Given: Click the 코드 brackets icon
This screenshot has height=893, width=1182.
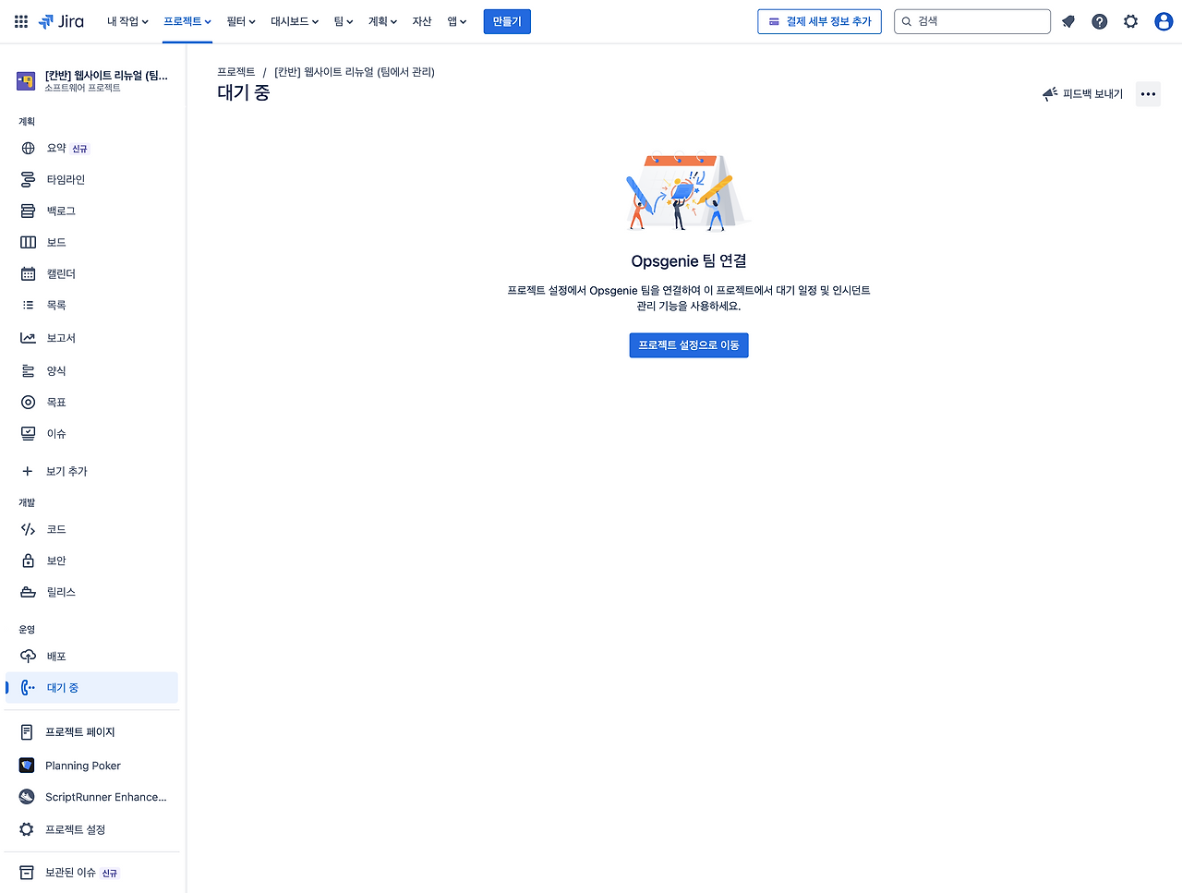Looking at the screenshot, I should (28, 529).
